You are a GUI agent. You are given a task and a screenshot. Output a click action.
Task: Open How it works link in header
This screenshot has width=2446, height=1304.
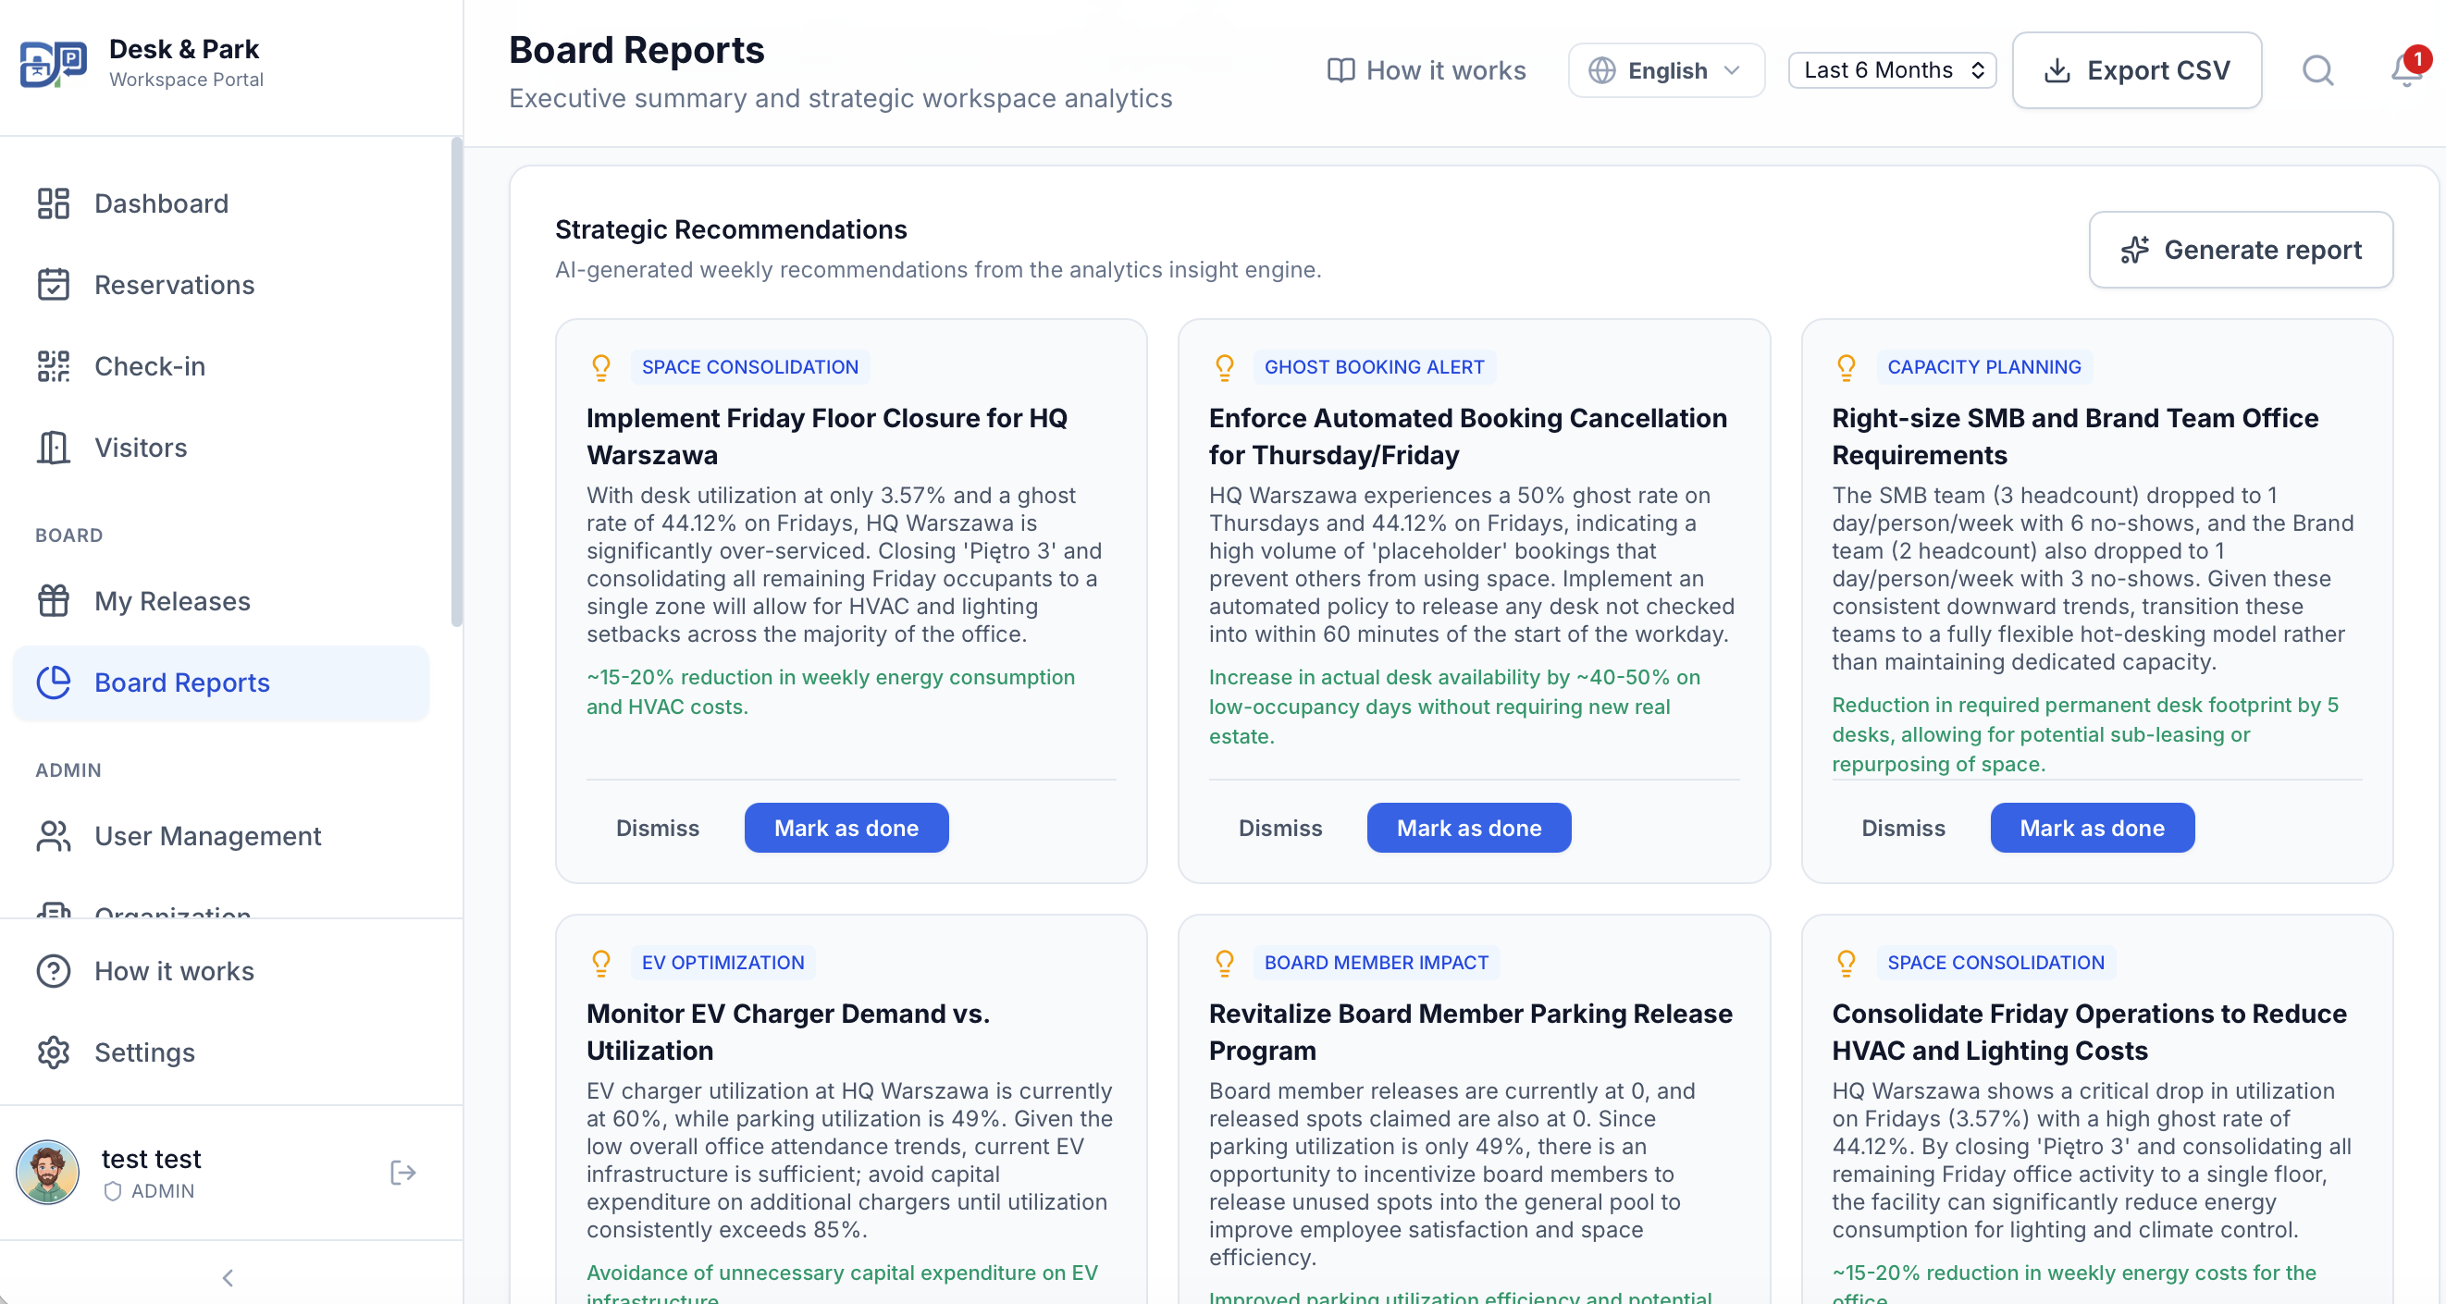(1427, 70)
